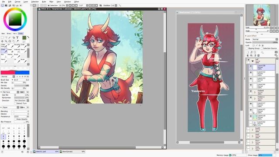Select the Move tool
The width and height of the screenshot is (279, 157).
click(x=2, y=41)
